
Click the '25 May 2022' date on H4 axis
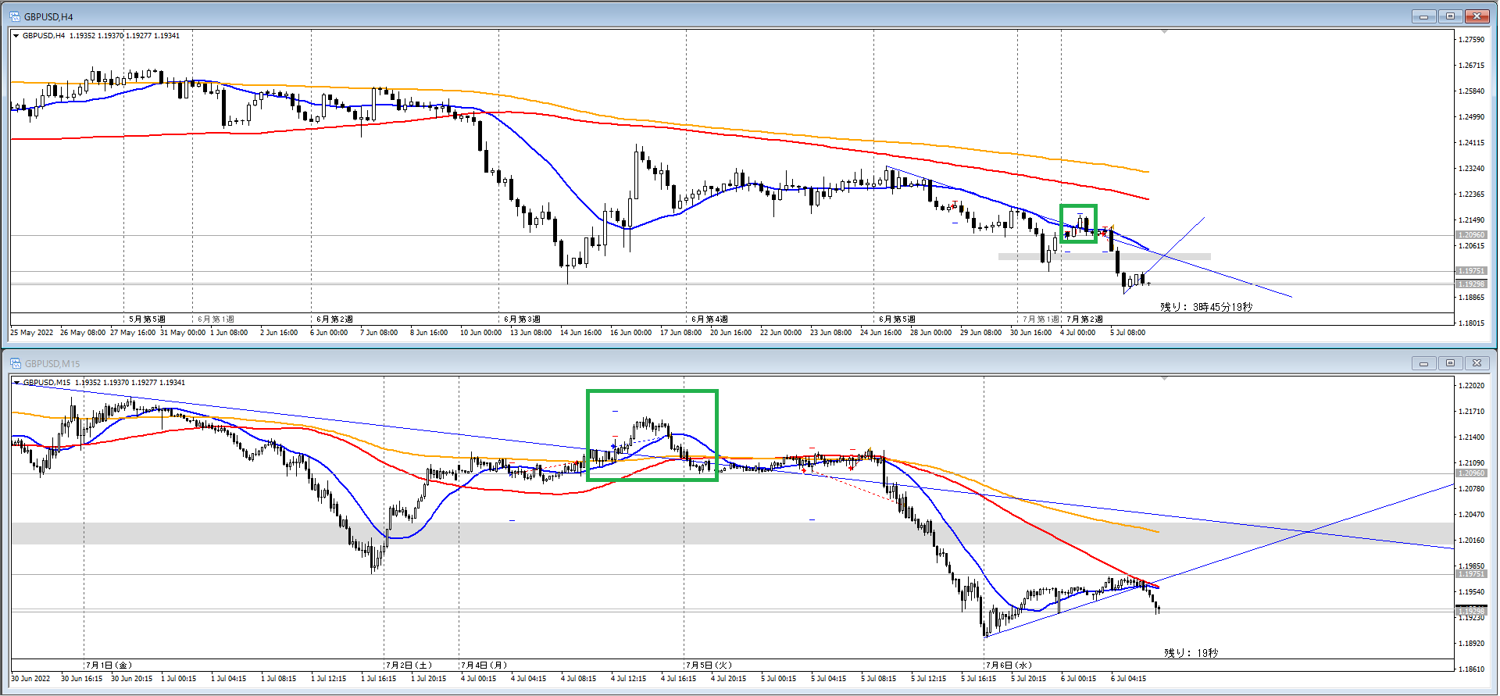[32, 333]
